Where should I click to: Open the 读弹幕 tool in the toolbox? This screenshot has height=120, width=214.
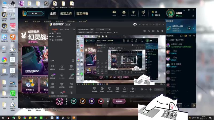point(52,85)
